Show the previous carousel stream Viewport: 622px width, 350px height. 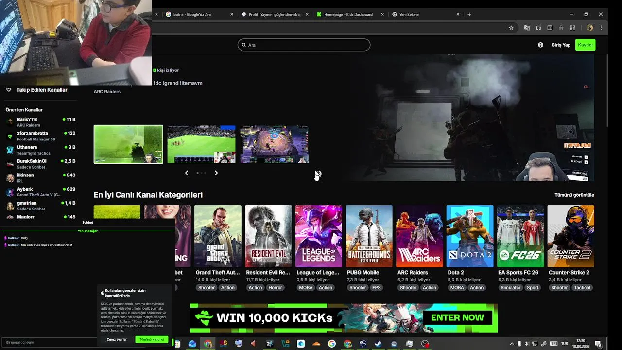[x=187, y=173]
